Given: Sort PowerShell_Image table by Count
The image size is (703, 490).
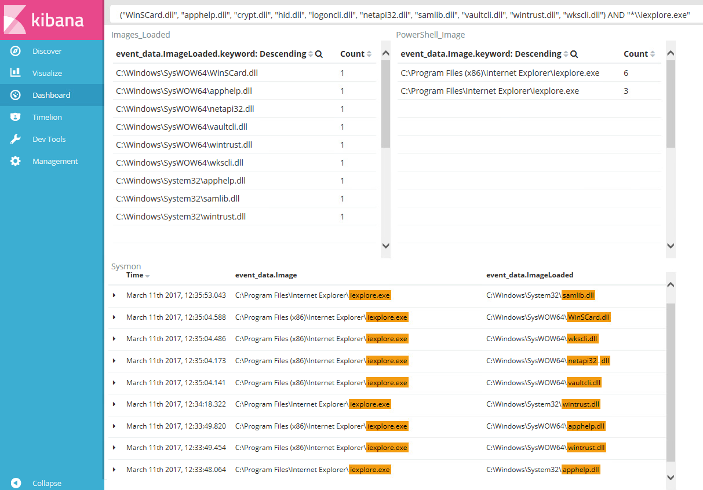Looking at the screenshot, I should (x=653, y=54).
